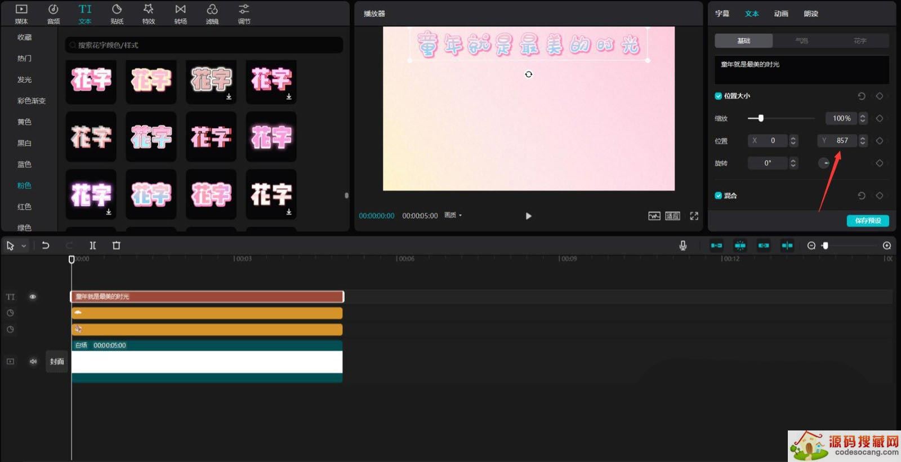901x462 pixels.
Task: Click the 搜索花字颜色/样式 search field
Action: coord(204,45)
